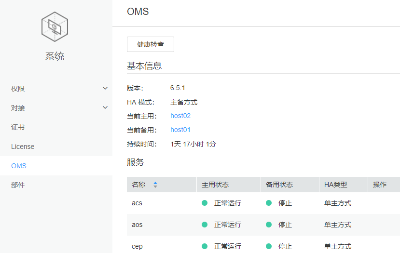Expand the 权限 menu chevron
This screenshot has height=253, width=400.
[x=105, y=88]
